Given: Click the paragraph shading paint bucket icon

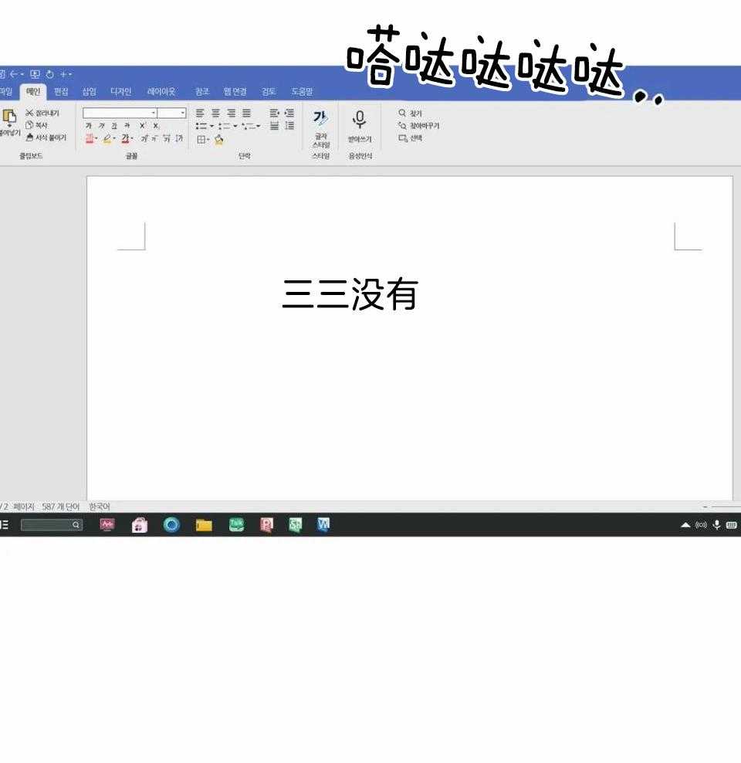Looking at the screenshot, I should coord(219,140).
